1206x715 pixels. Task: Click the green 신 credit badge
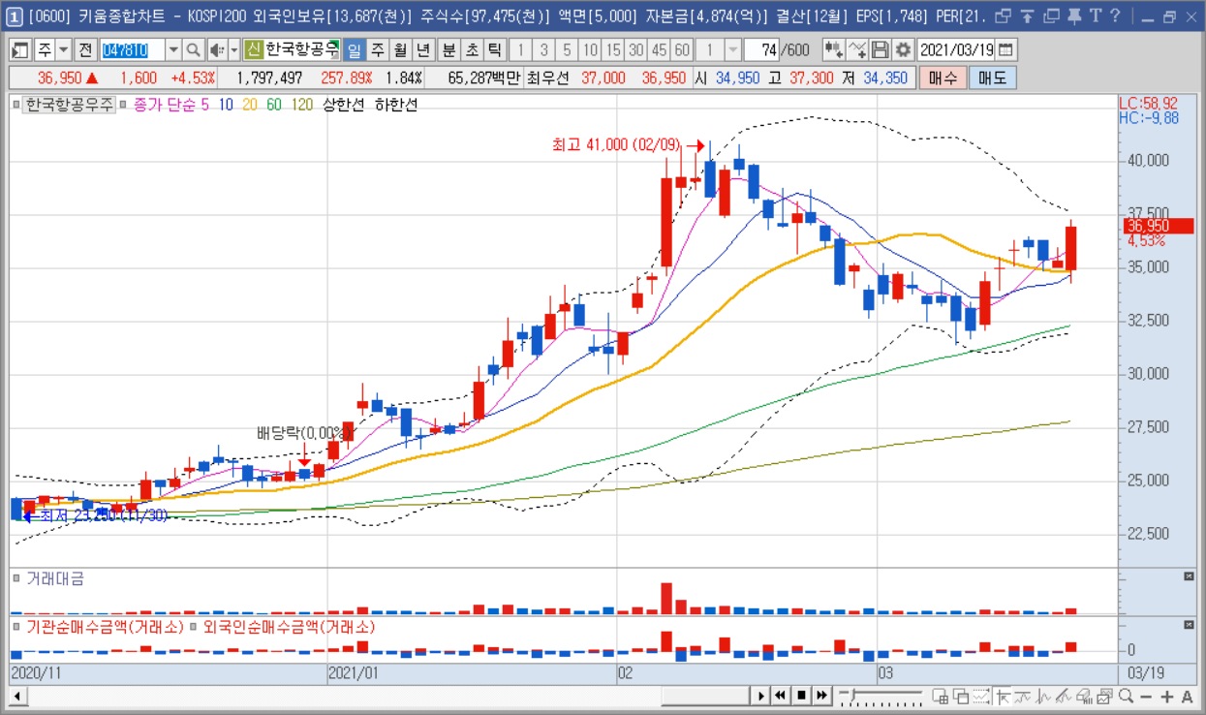[253, 50]
